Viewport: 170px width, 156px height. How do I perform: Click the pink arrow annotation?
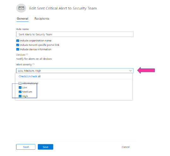(146, 70)
